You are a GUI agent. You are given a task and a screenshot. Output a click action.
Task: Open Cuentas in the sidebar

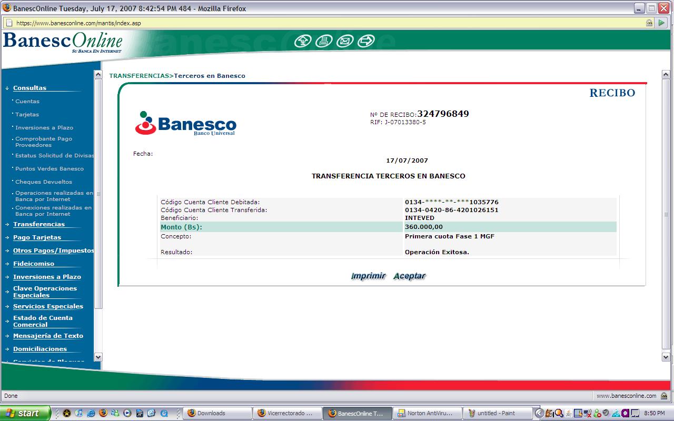[x=27, y=101]
